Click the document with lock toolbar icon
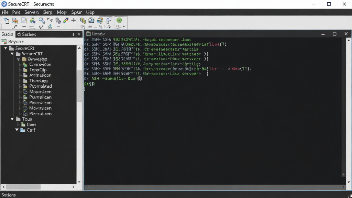352x198 pixels. 58,21
